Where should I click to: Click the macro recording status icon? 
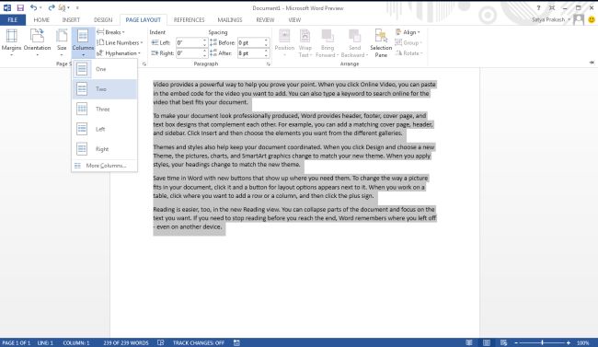(236, 342)
